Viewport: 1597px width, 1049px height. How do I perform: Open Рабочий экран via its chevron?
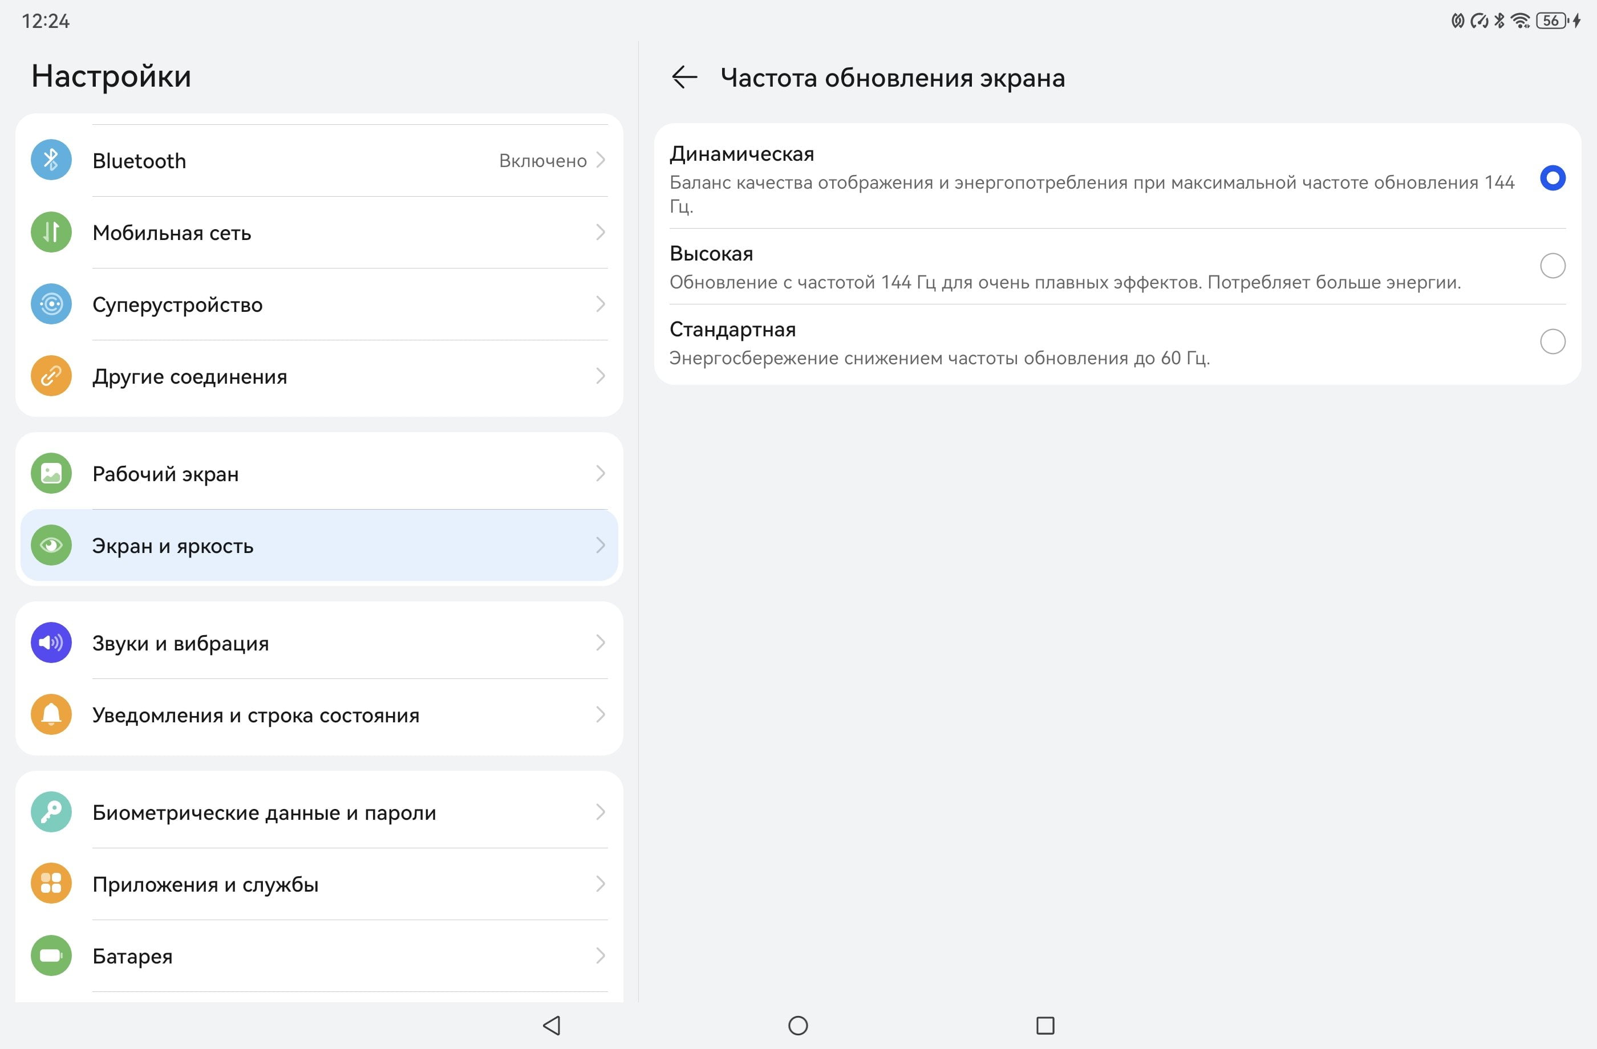601,474
